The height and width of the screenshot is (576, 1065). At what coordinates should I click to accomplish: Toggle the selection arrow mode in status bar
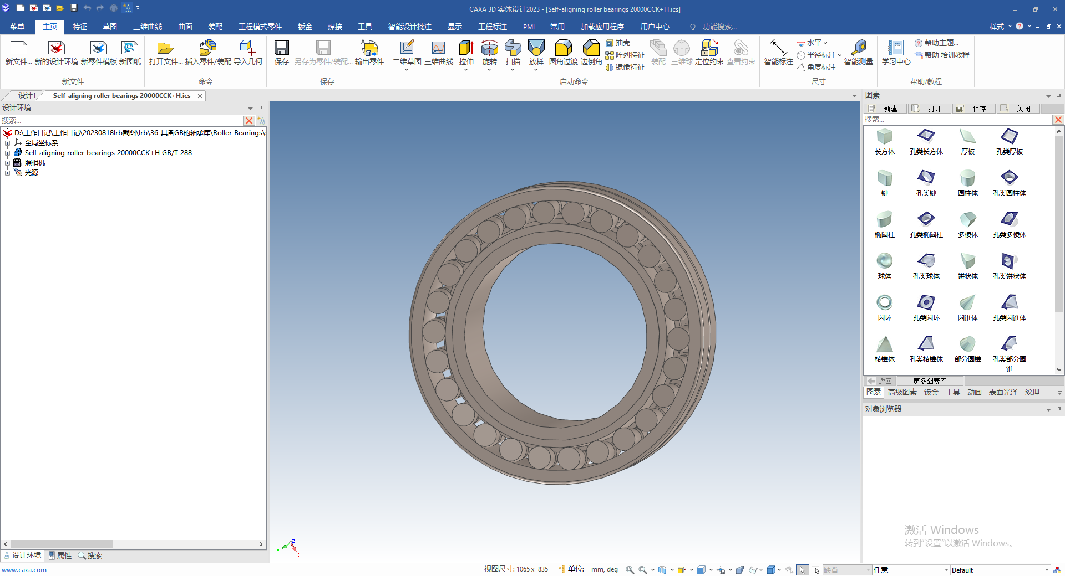click(x=802, y=570)
